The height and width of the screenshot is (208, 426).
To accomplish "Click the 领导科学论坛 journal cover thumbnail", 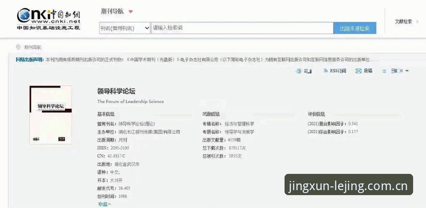I will coord(50,114).
